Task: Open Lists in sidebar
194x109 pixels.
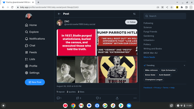Action: tap(30, 59)
